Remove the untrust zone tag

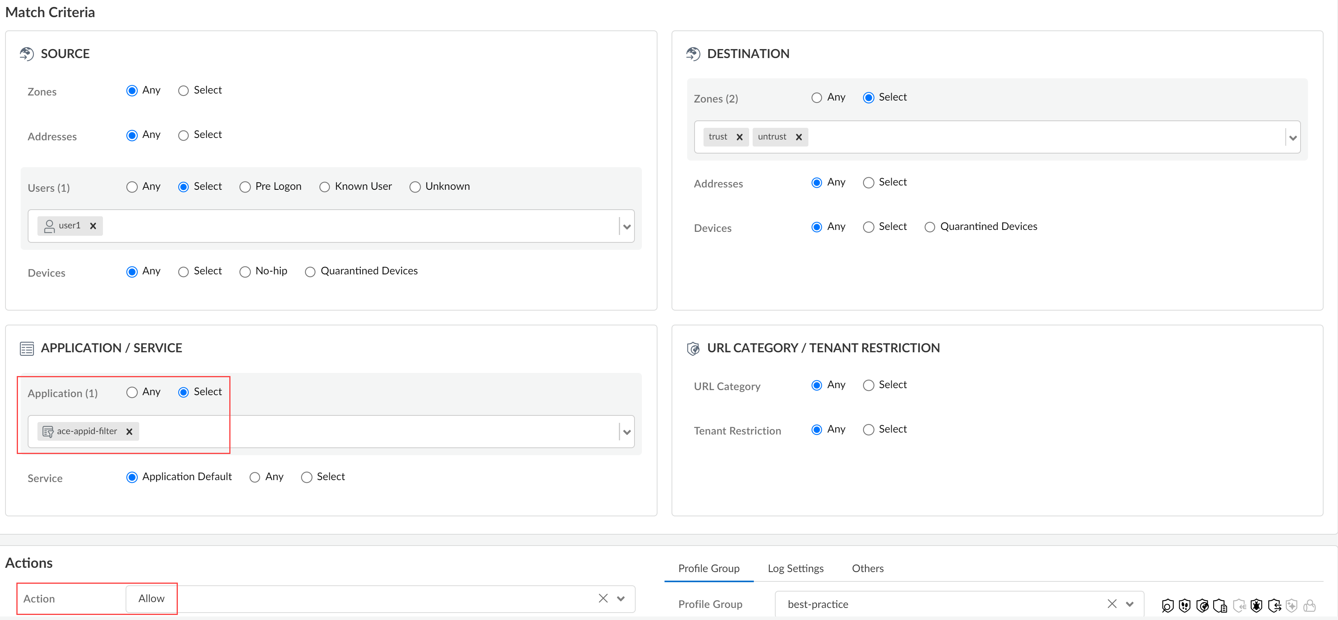799,137
